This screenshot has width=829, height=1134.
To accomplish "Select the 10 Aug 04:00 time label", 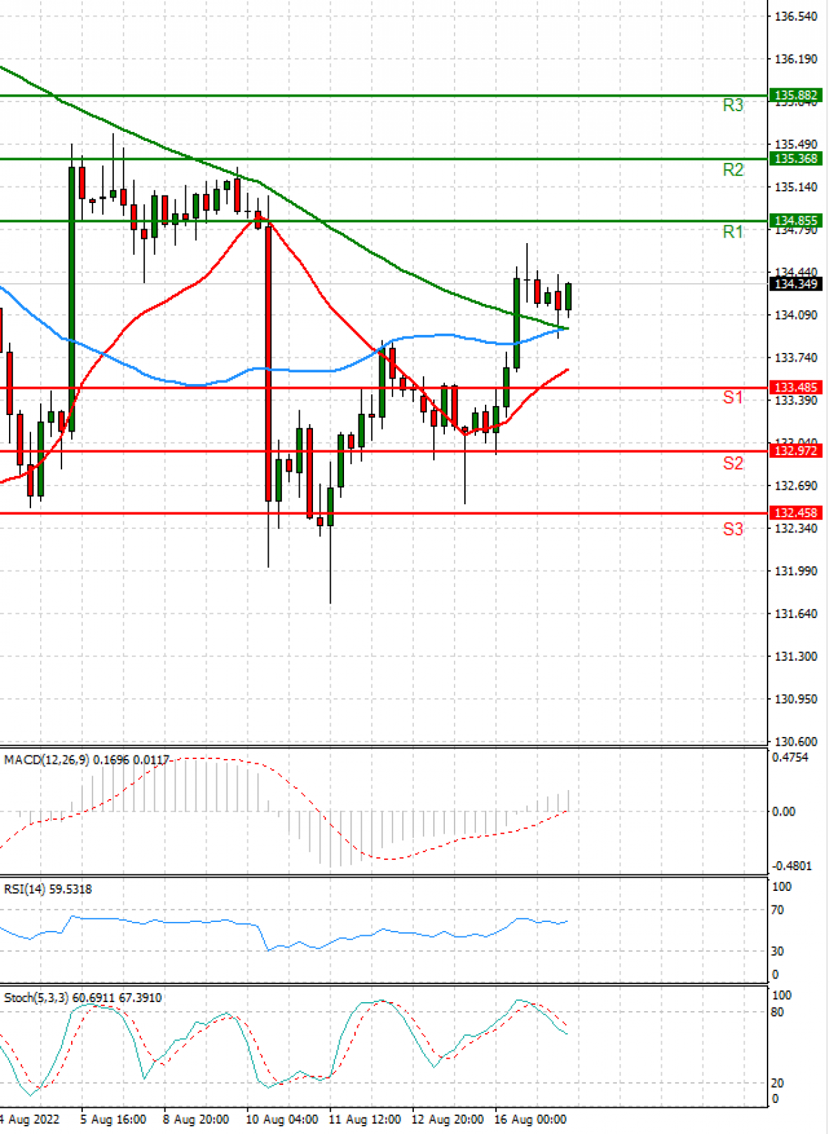I will coord(282,1119).
